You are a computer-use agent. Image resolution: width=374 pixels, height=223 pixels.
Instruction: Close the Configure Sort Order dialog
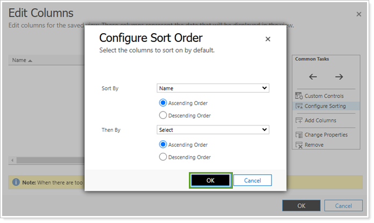(268, 39)
